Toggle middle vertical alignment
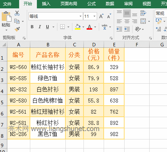This screenshot has height=152, width=167. (x=127, y=13)
